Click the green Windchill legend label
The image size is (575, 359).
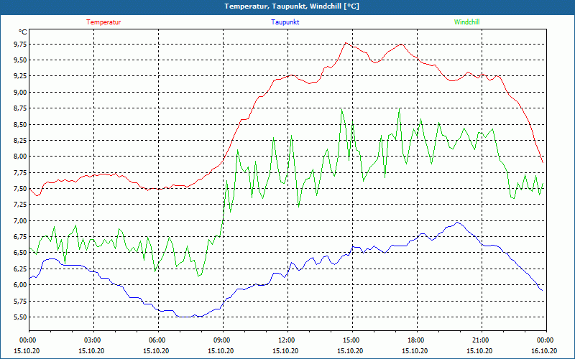point(466,22)
